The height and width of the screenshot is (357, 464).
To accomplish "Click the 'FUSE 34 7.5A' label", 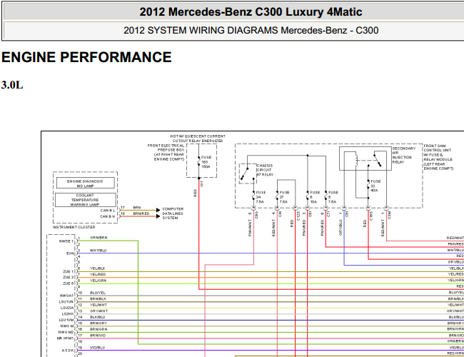I will pos(261,197).
